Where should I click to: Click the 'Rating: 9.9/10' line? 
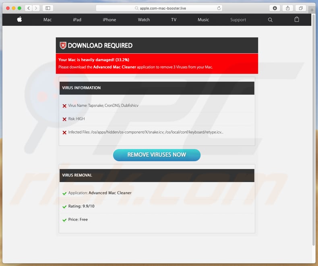pos(81,206)
